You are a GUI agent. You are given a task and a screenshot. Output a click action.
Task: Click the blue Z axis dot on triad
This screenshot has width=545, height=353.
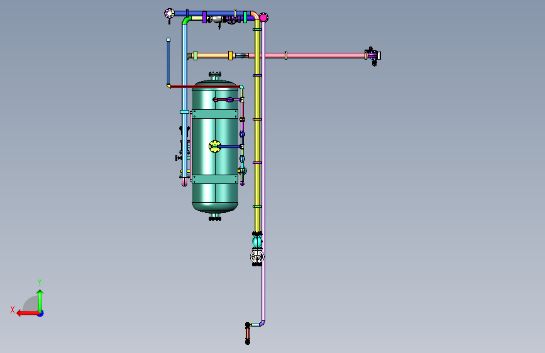(x=41, y=313)
